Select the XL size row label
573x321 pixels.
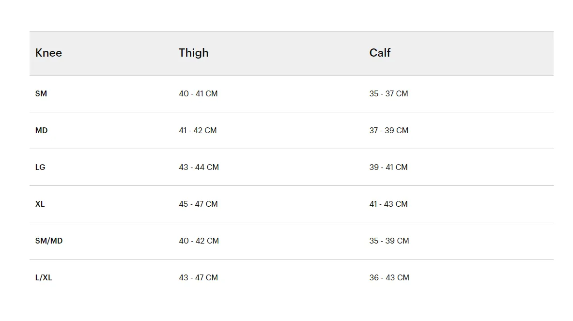tap(40, 204)
